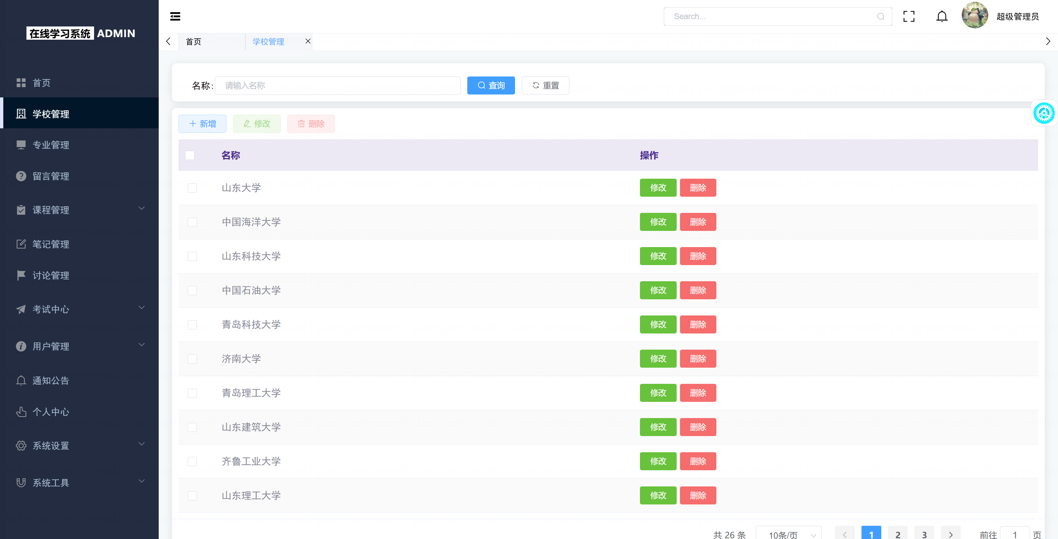This screenshot has width=1058, height=539.
Task: Click the blue 查询 button
Action: click(x=491, y=86)
